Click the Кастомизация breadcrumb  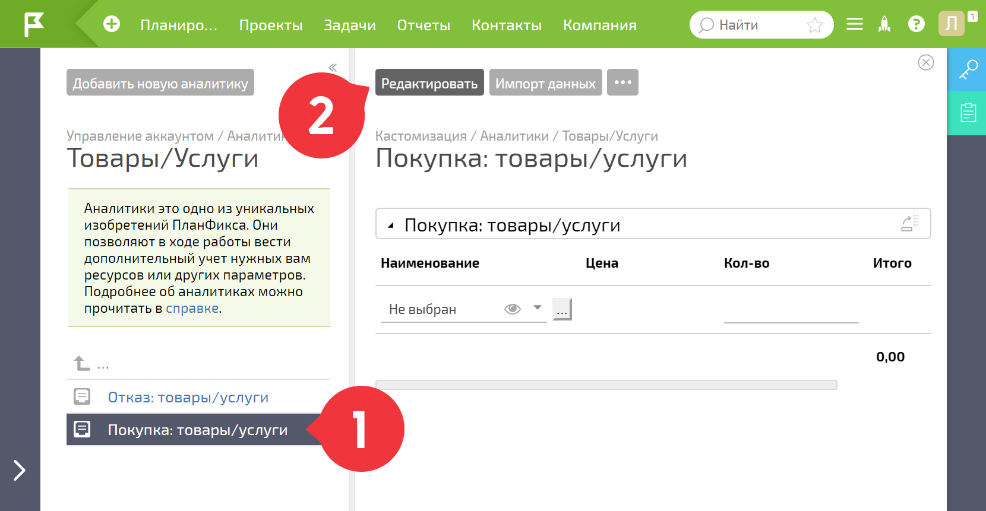[421, 136]
